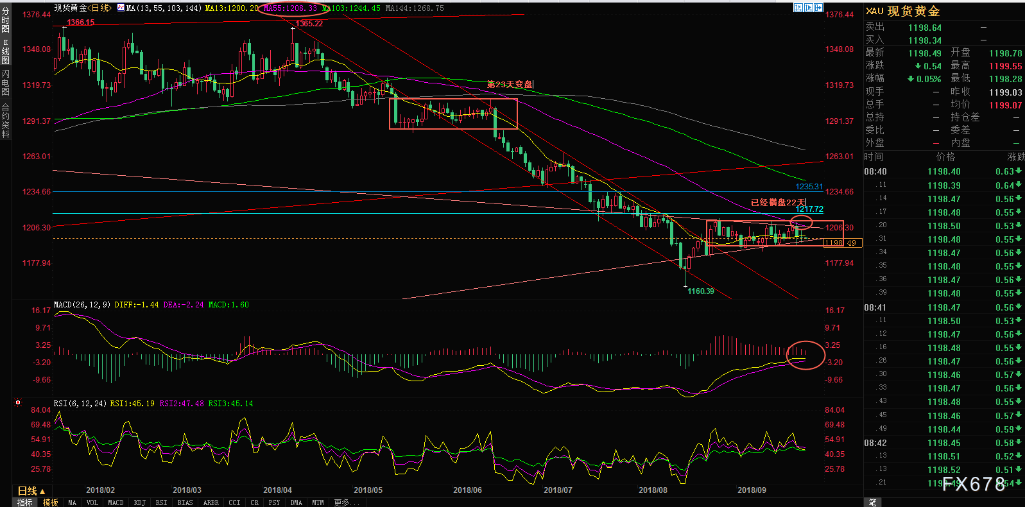
Task: Open the K线图 sidebar view
Action: 6,52
